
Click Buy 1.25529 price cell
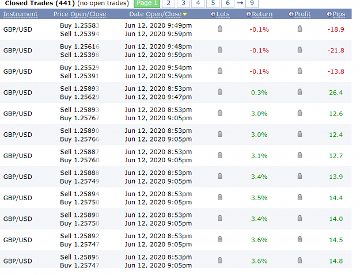point(79,68)
